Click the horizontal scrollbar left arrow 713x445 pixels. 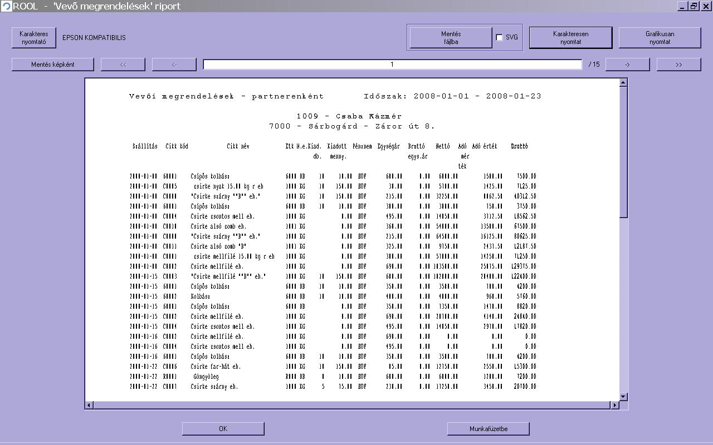(89, 405)
